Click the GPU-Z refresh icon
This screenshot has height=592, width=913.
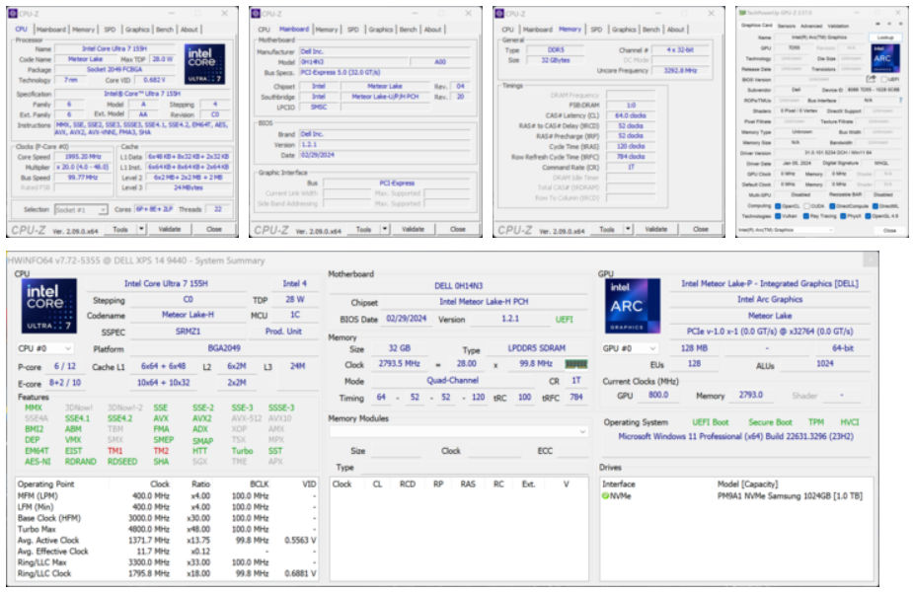[889, 24]
